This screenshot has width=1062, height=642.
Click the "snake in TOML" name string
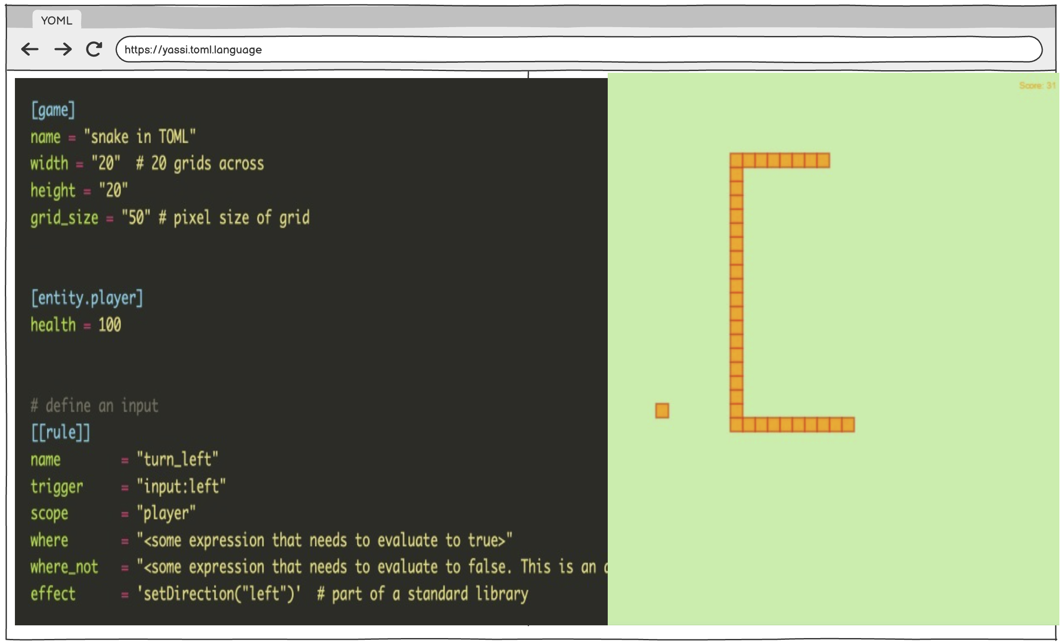139,137
